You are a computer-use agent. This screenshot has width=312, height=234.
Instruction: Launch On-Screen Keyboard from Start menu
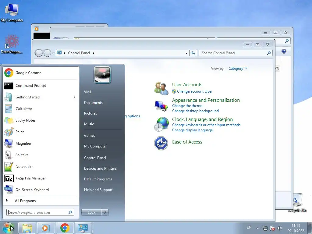41,190
